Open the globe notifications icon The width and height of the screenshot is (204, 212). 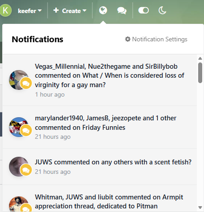pyautogui.click(x=103, y=10)
